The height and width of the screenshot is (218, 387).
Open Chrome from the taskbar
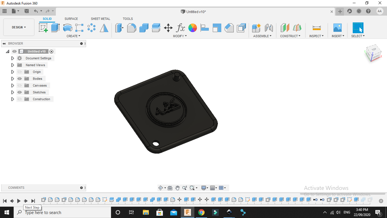click(x=201, y=212)
